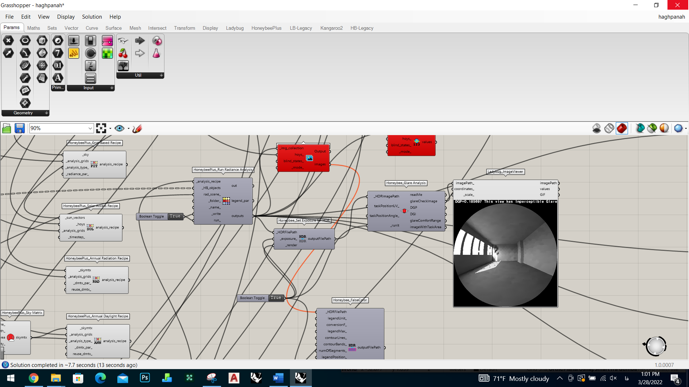Toggle the preview eye icon in canvas toolbar
This screenshot has width=689, height=387.
(x=119, y=128)
